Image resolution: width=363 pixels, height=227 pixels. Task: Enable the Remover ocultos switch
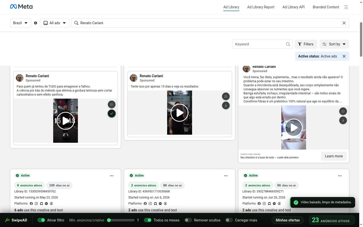coord(188,220)
